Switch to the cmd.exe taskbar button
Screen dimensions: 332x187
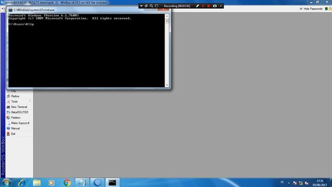click(113, 182)
